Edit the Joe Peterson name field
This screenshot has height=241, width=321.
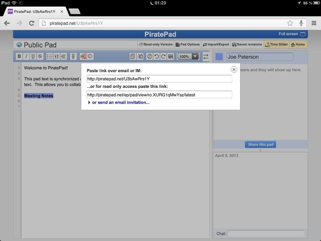[x=259, y=57]
